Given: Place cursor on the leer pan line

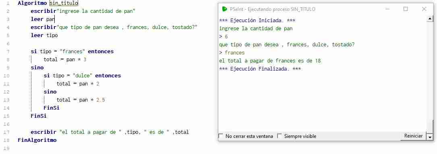Looking at the screenshot, I should pos(43,19).
